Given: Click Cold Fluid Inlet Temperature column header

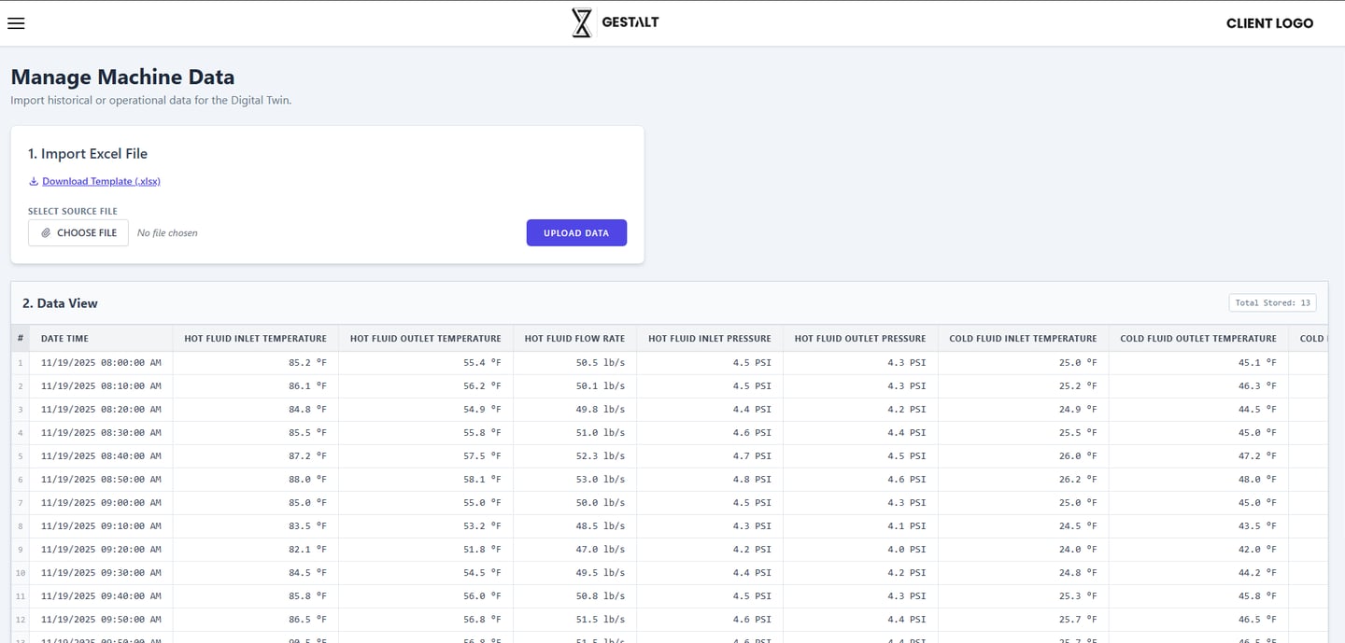Looking at the screenshot, I should [x=1023, y=338].
